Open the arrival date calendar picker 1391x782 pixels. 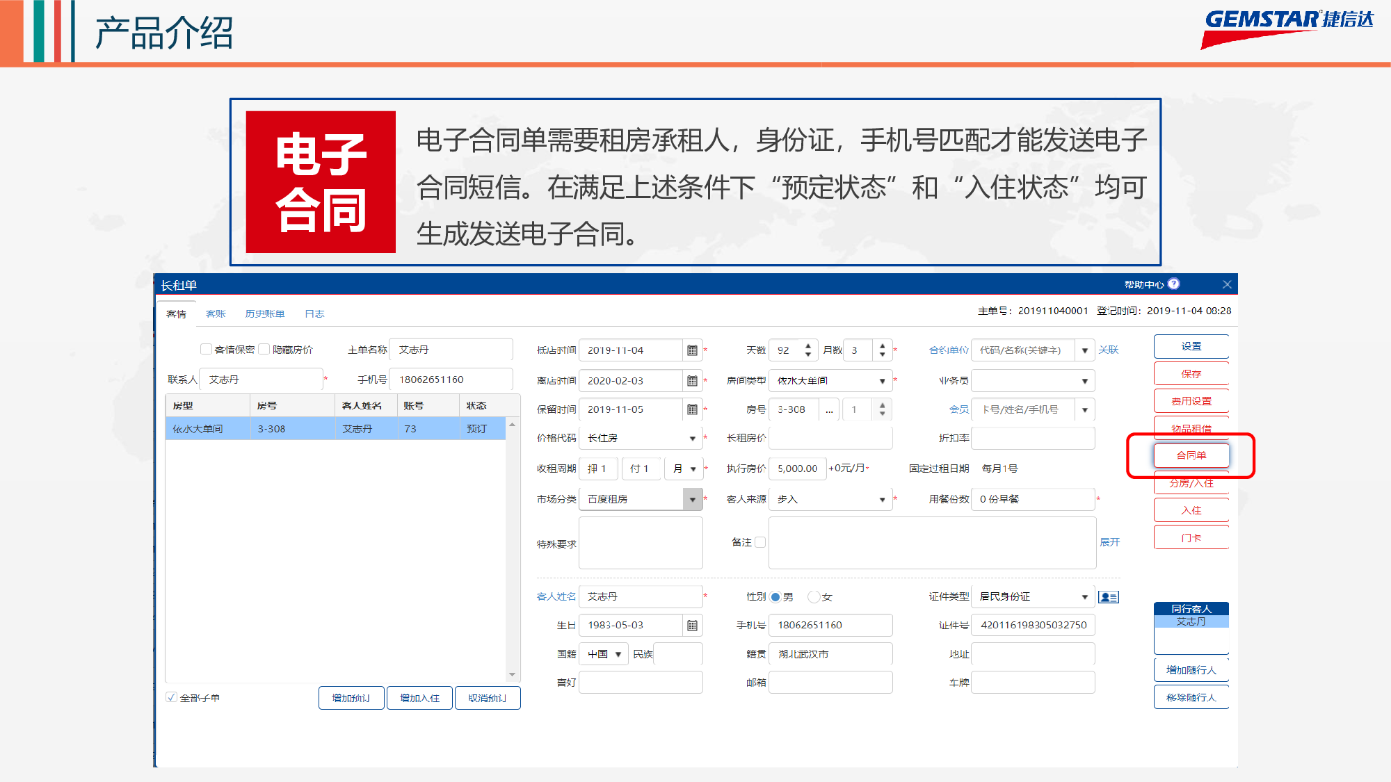(692, 350)
